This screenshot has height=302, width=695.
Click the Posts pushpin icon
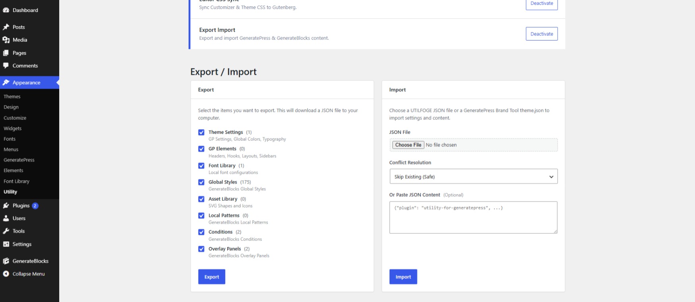6,27
